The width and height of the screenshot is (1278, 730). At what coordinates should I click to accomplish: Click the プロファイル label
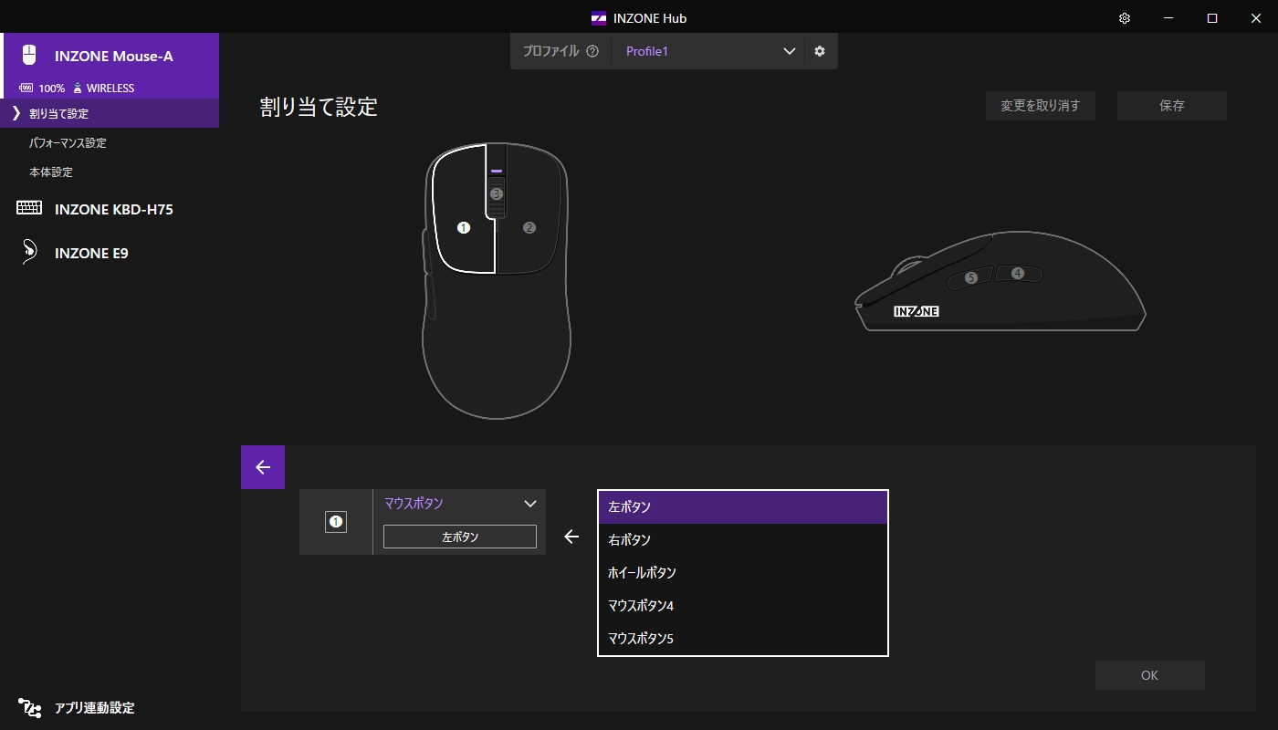tap(550, 51)
